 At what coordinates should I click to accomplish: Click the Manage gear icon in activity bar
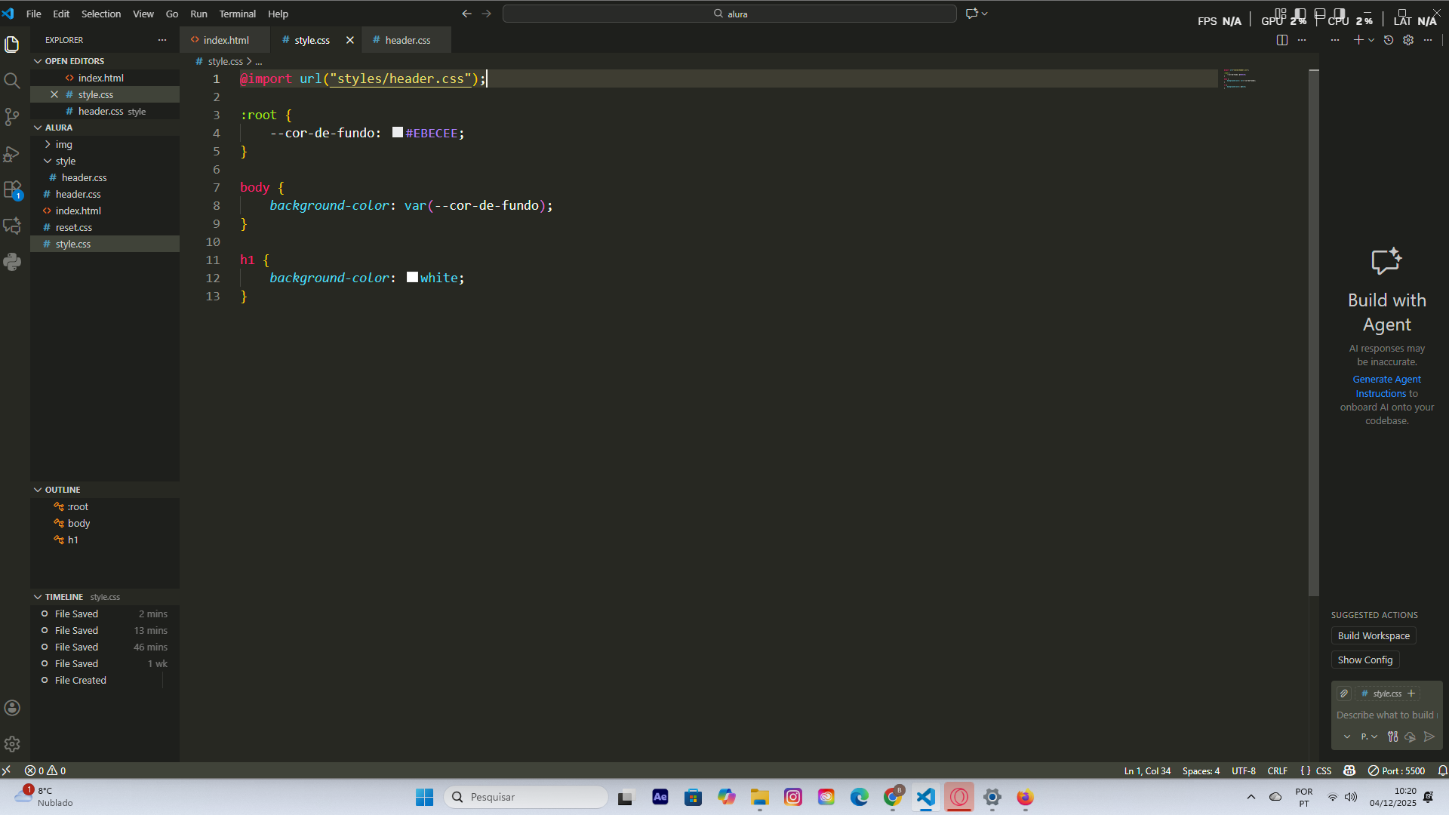tap(12, 744)
